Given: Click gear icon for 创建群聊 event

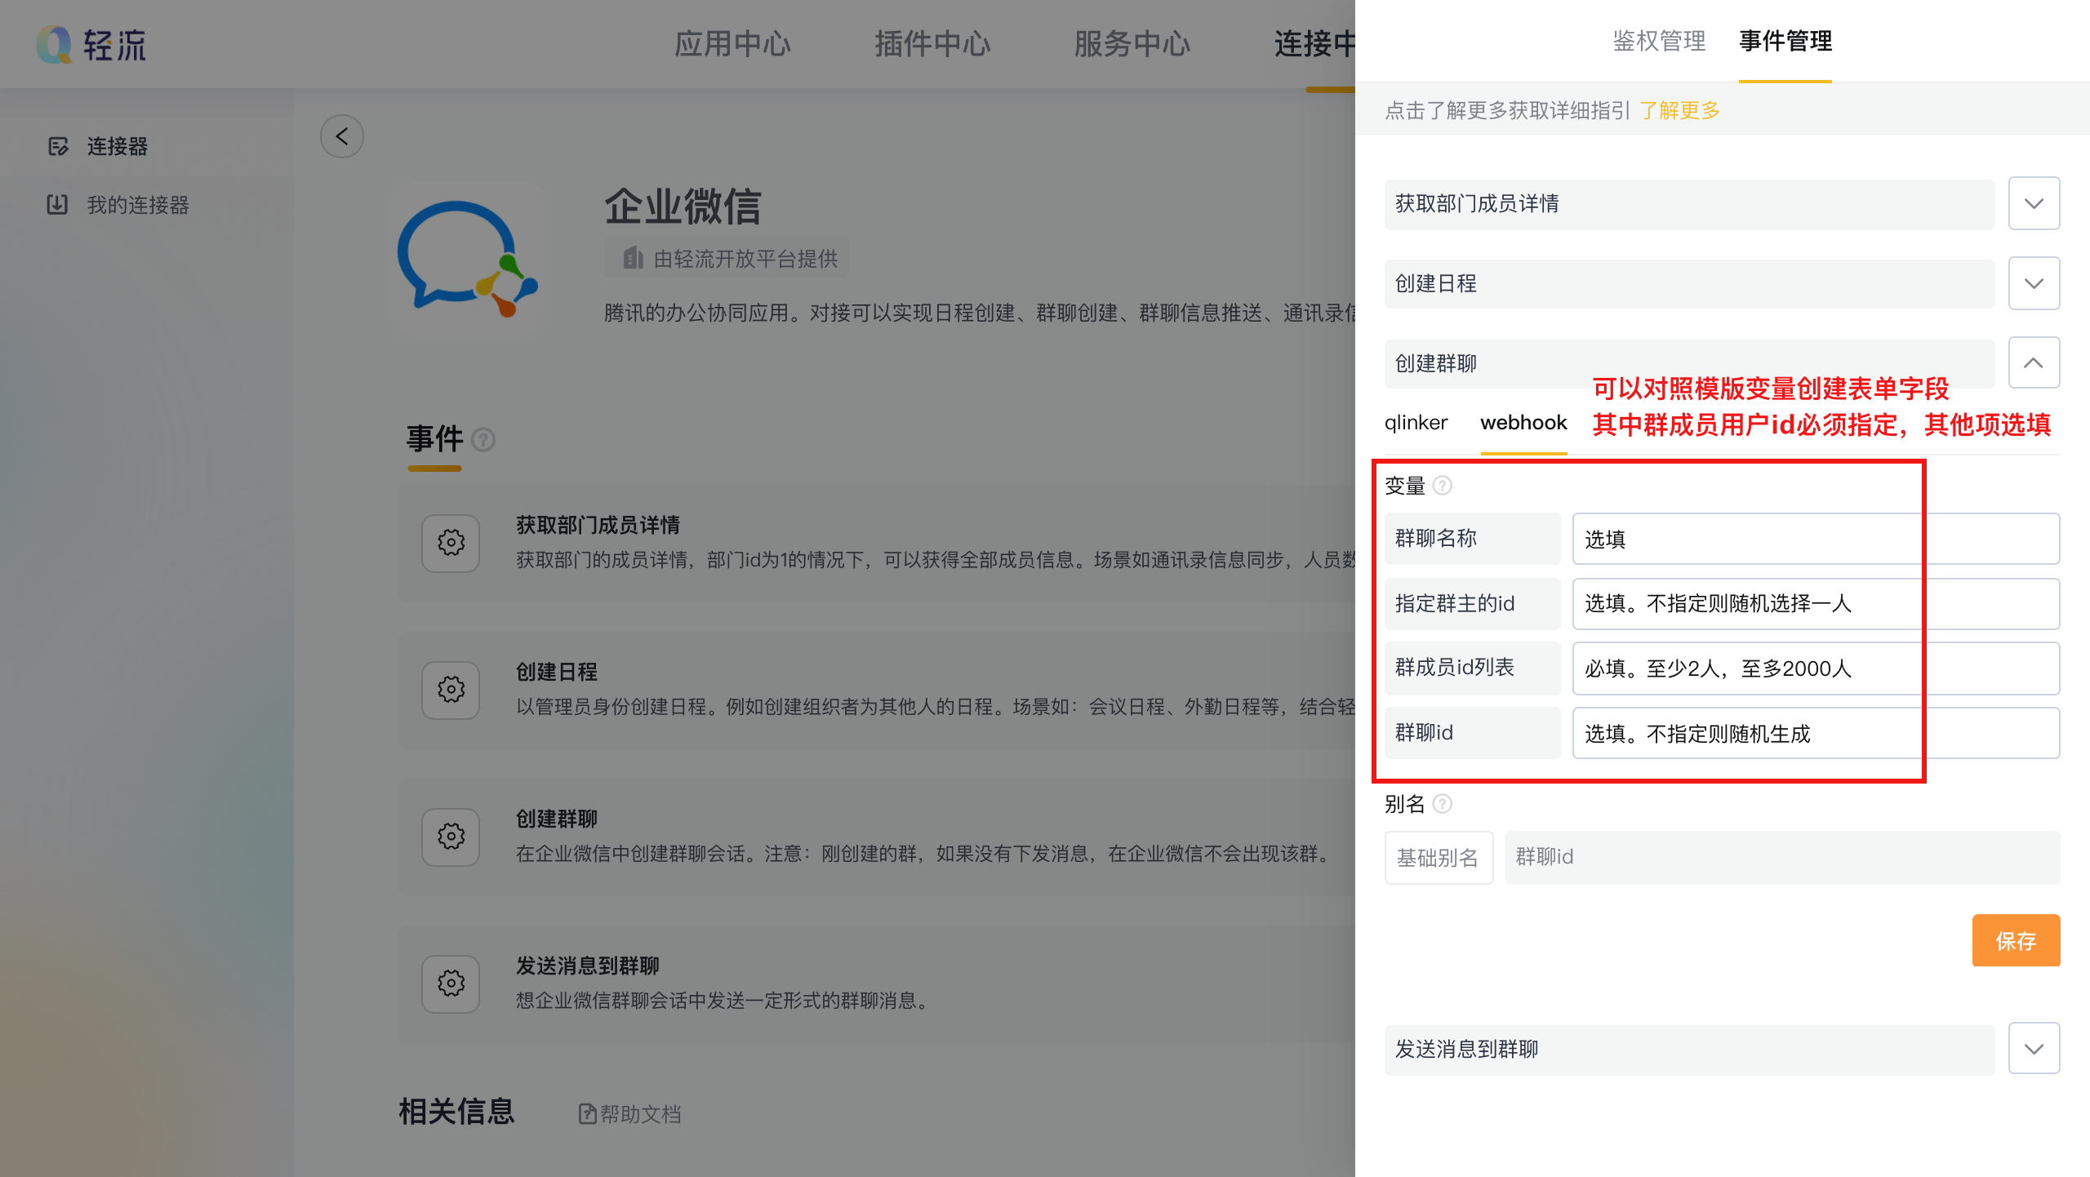Looking at the screenshot, I should [451, 837].
